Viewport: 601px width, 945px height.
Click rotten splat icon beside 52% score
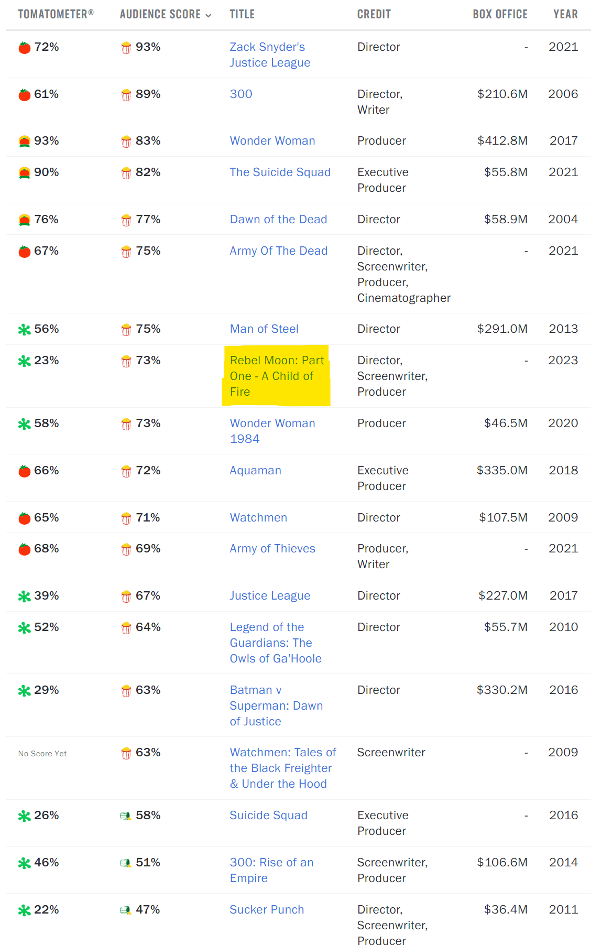coord(24,628)
